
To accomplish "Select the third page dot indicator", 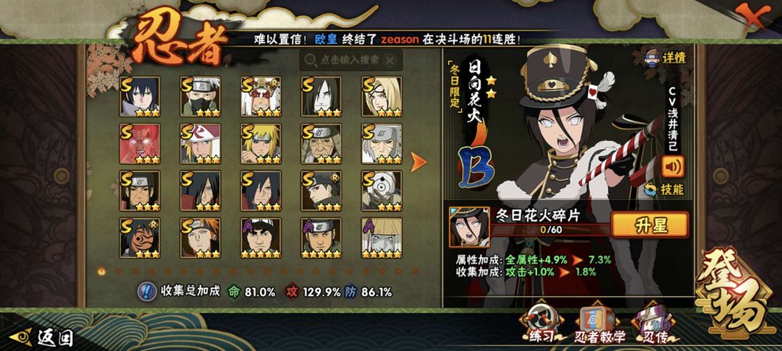I will (x=135, y=272).
